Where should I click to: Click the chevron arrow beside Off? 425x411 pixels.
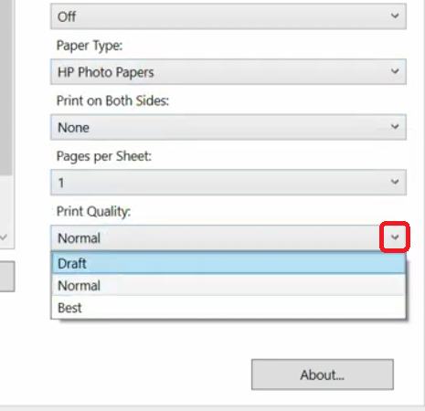[395, 16]
